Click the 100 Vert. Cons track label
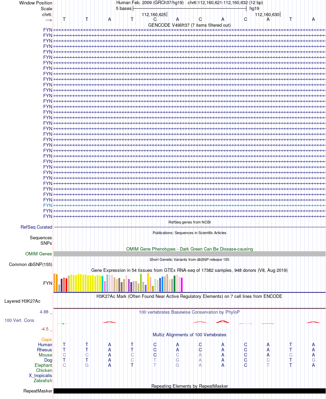Viewport: 326px width, 399px height. (19, 321)
